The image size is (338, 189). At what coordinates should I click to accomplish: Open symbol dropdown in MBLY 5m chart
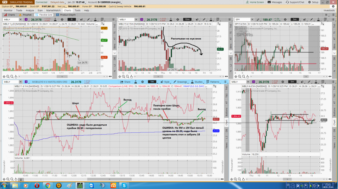click(248, 82)
